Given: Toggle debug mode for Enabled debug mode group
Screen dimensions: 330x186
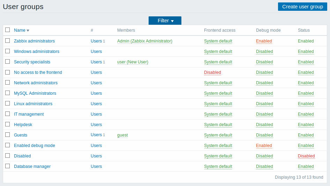Looking at the screenshot, I should click(x=264, y=146).
